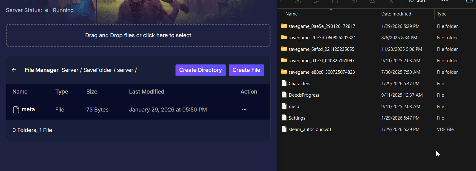Click the Cut scissors icon in Explorer toolbar
The width and height of the screenshot is (476, 171).
(x=298, y=2)
